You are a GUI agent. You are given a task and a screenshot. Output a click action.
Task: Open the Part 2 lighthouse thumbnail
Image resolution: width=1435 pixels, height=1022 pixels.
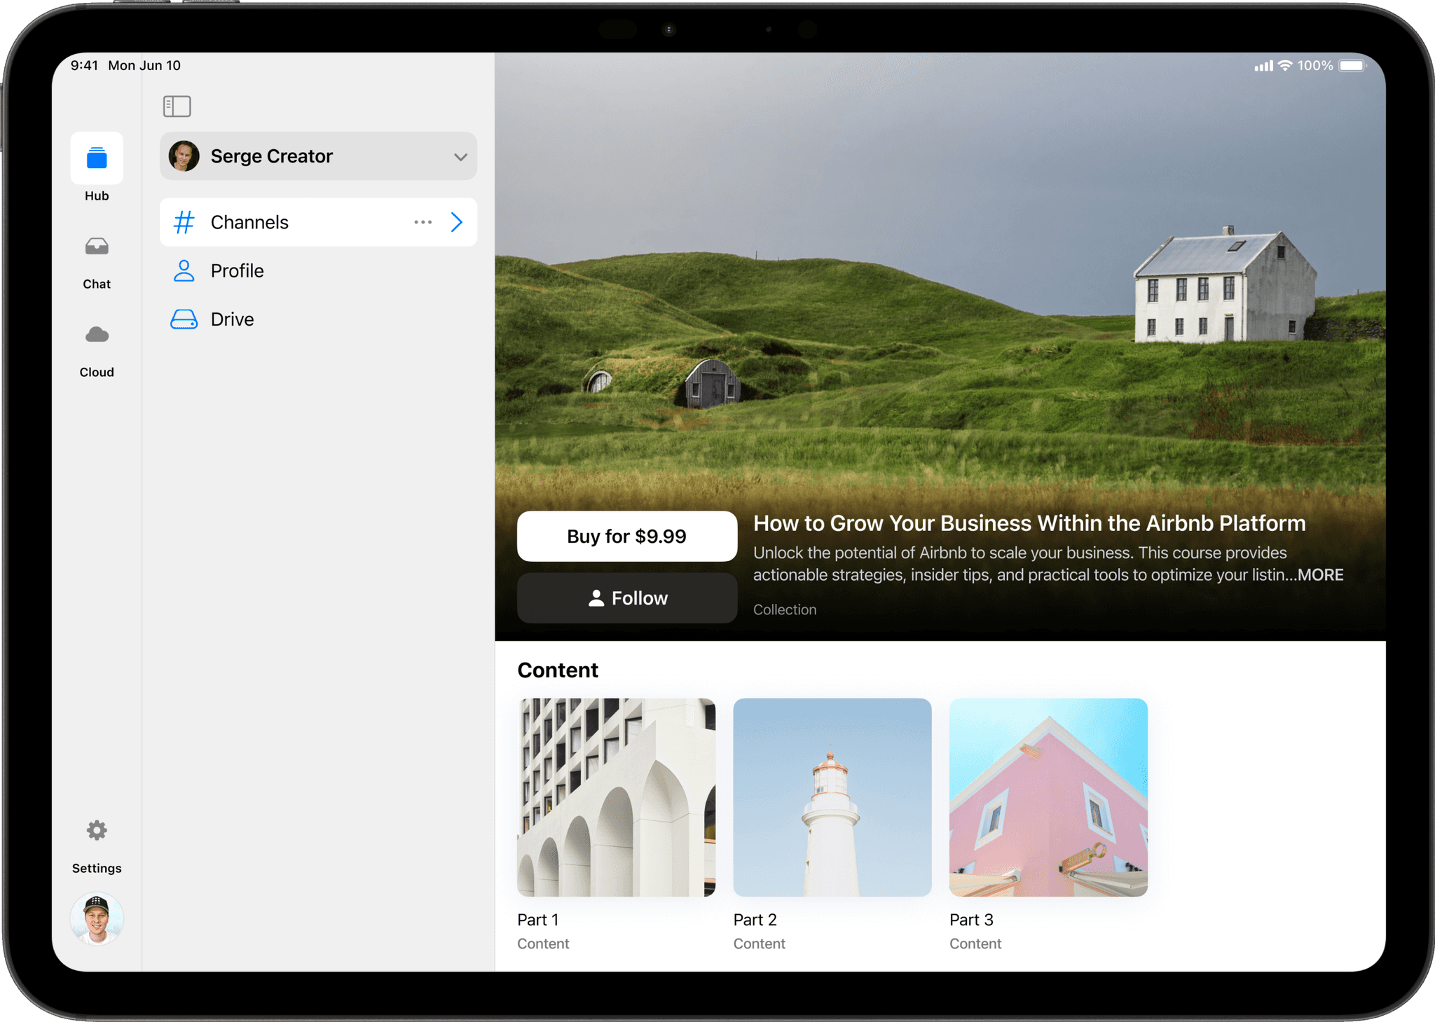(832, 797)
